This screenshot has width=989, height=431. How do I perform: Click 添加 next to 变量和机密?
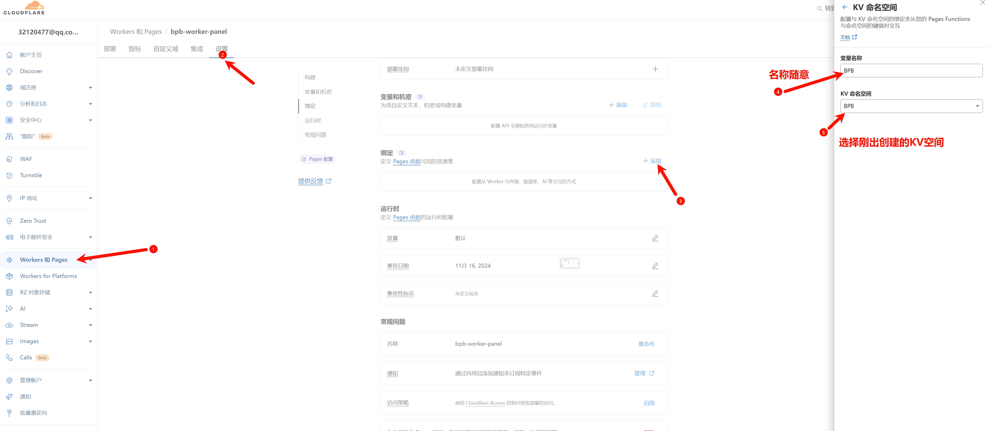coord(618,105)
